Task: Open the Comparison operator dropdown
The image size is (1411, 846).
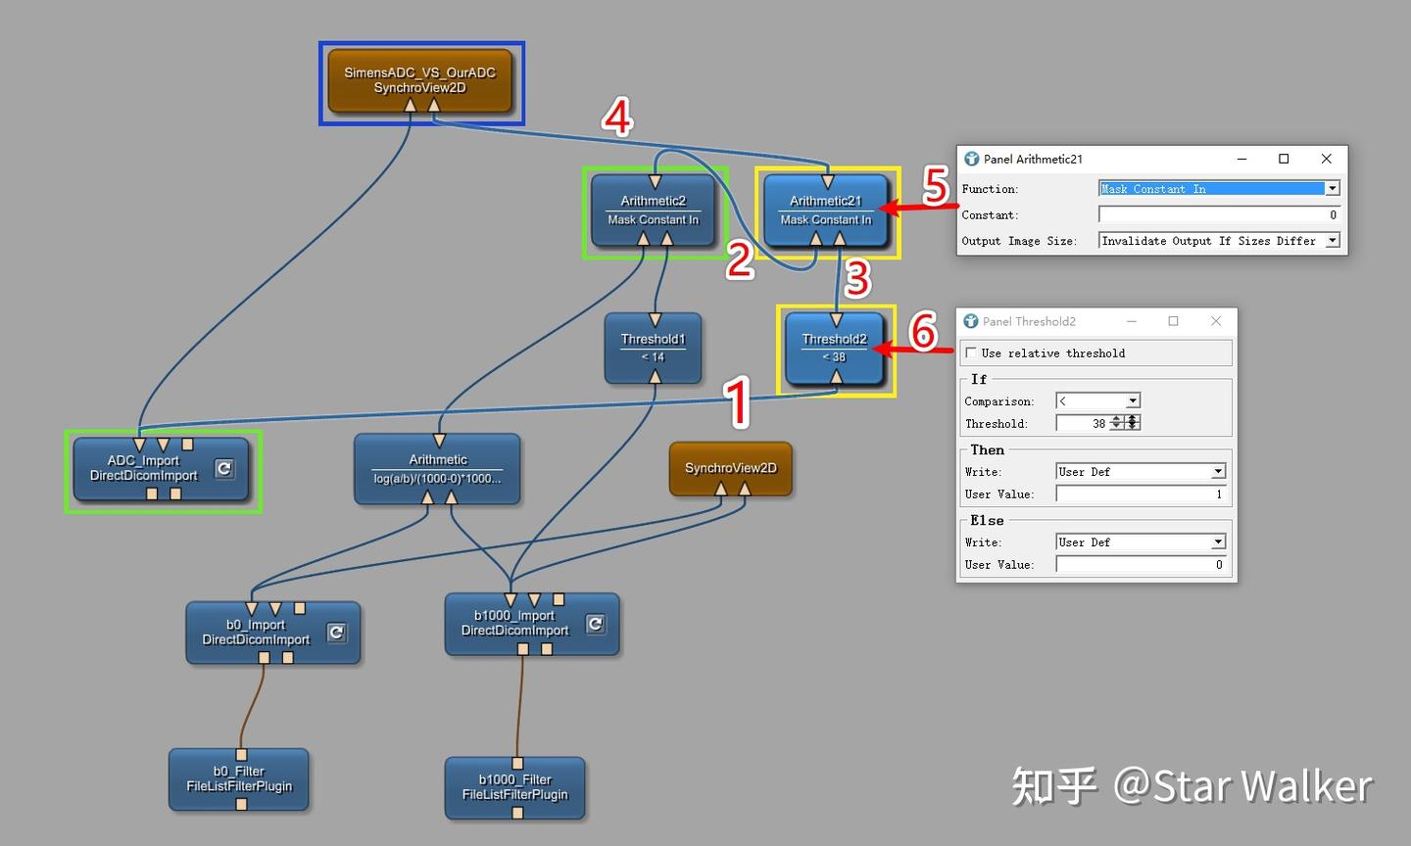Action: [1097, 400]
